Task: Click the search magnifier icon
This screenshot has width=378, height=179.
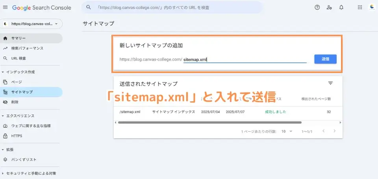Action: click(89, 7)
